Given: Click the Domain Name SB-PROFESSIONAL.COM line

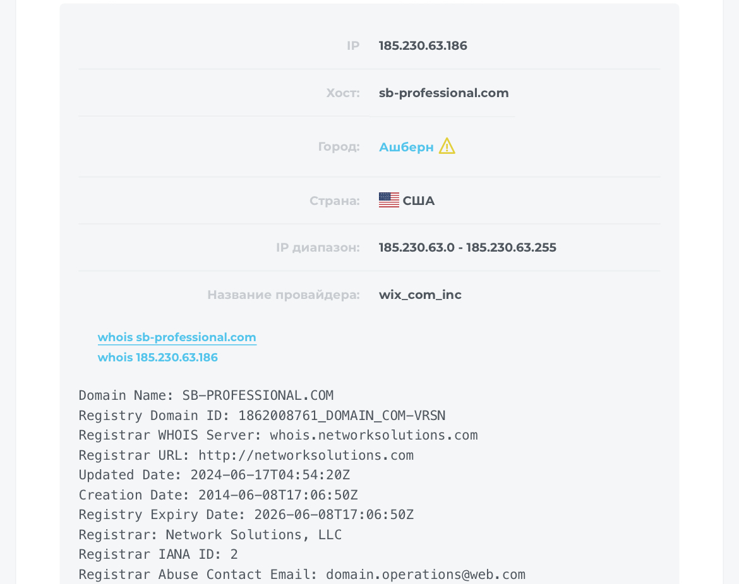Looking at the screenshot, I should click(x=206, y=395).
